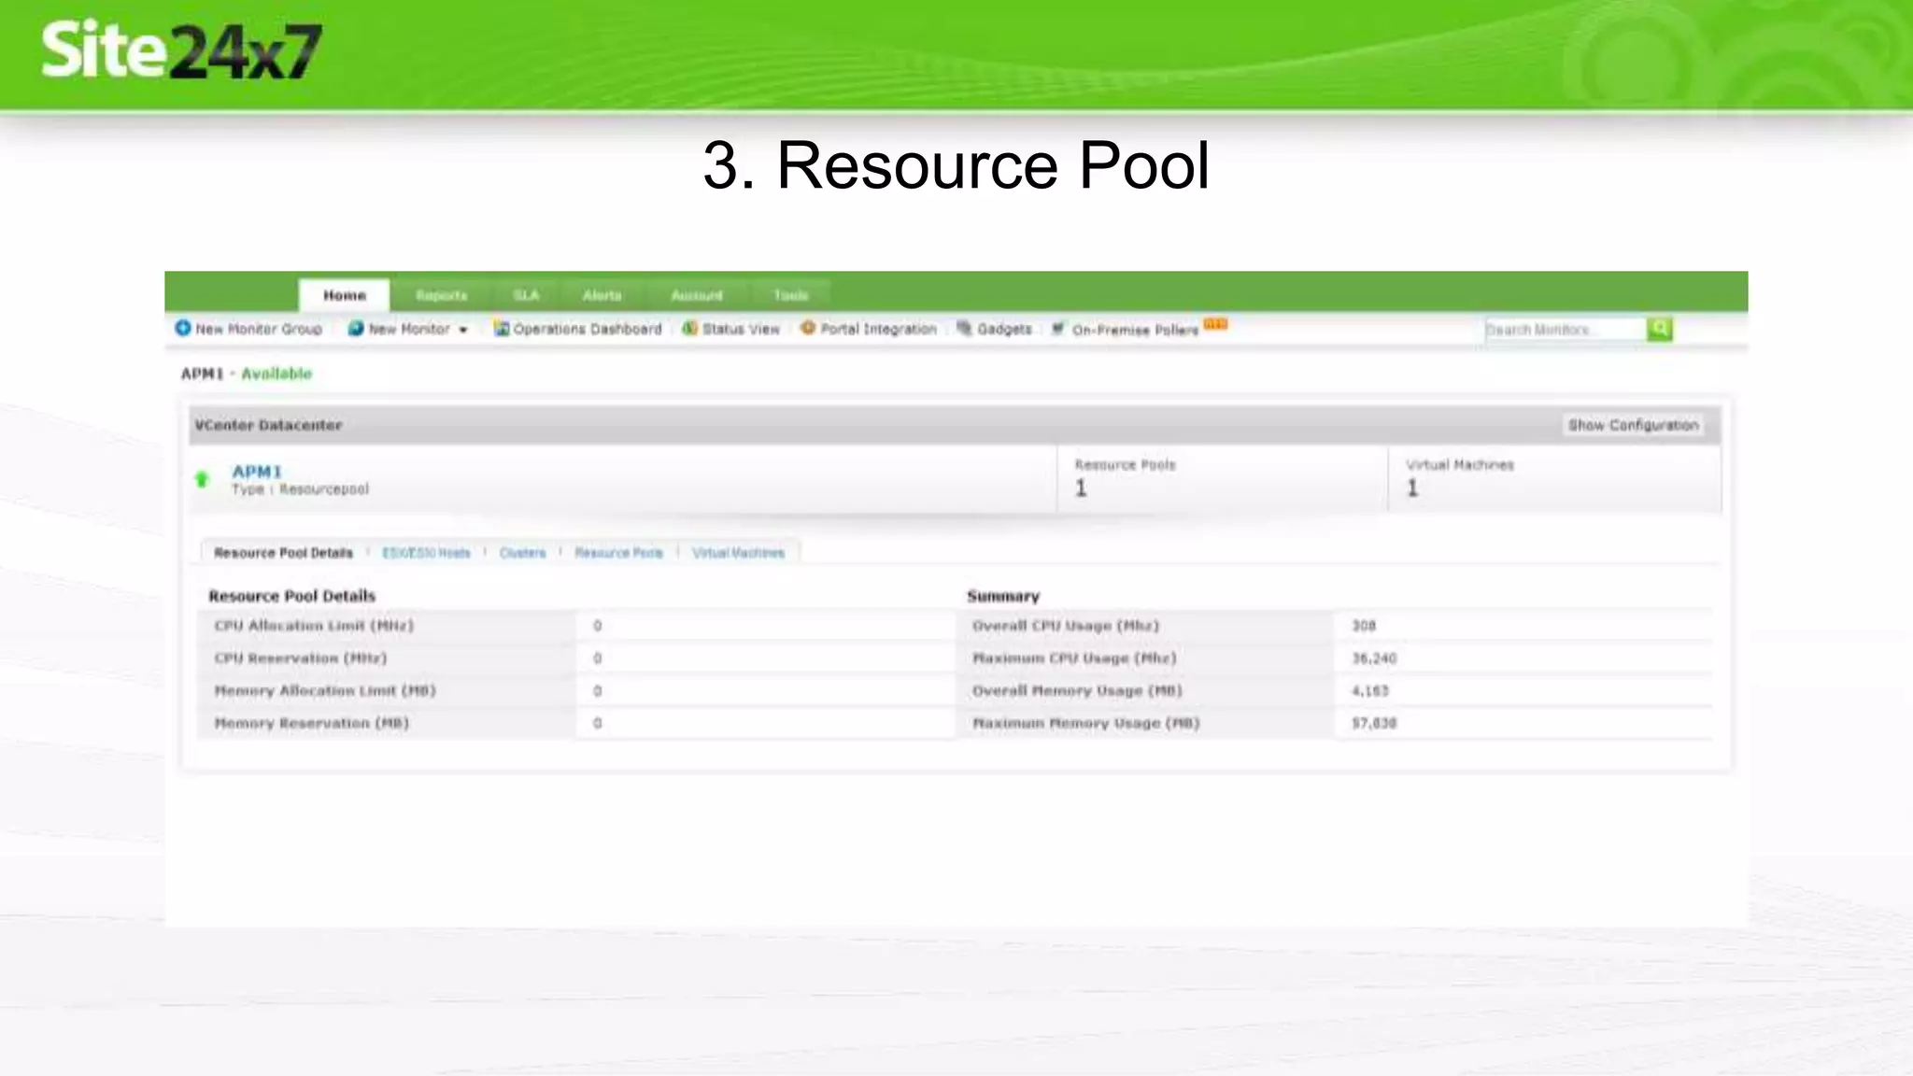Image resolution: width=1913 pixels, height=1076 pixels.
Task: Open the Account tab
Action: tap(697, 295)
